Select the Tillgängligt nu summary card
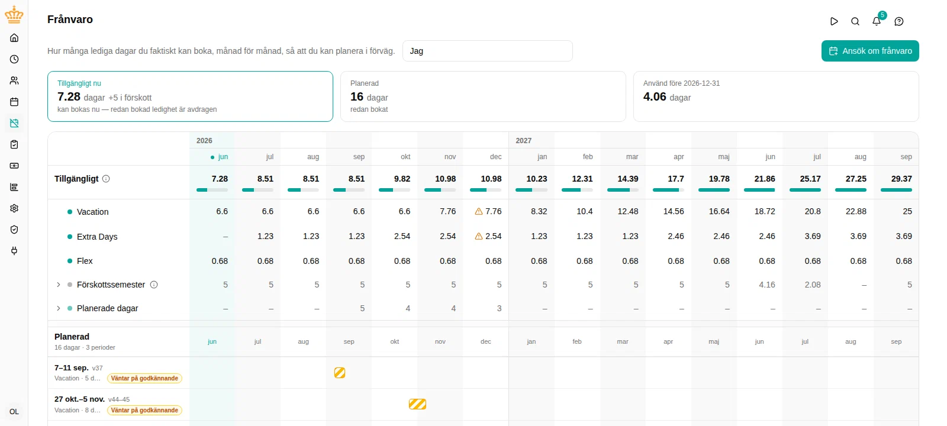Image resolution: width=947 pixels, height=426 pixels. (190, 96)
